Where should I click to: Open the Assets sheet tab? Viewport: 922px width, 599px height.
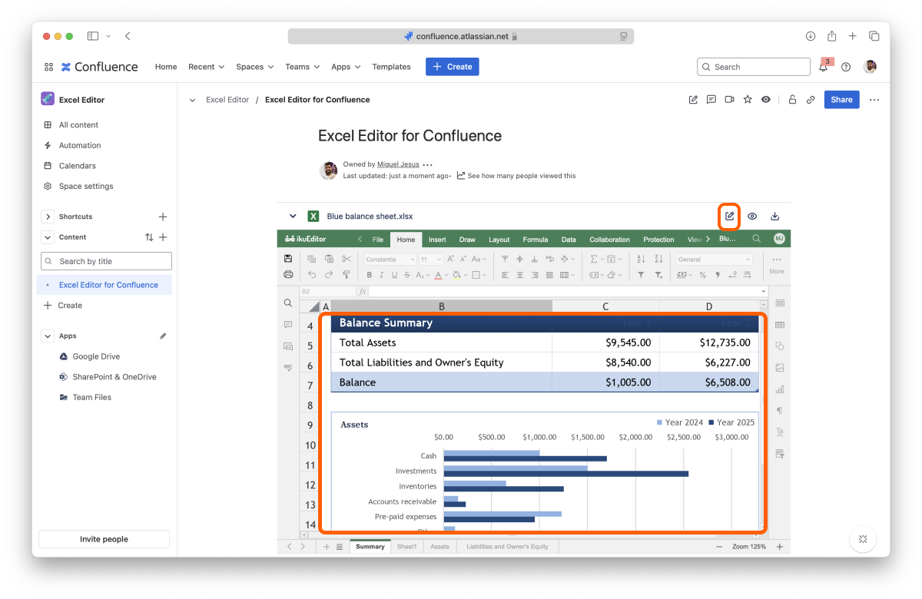point(439,547)
